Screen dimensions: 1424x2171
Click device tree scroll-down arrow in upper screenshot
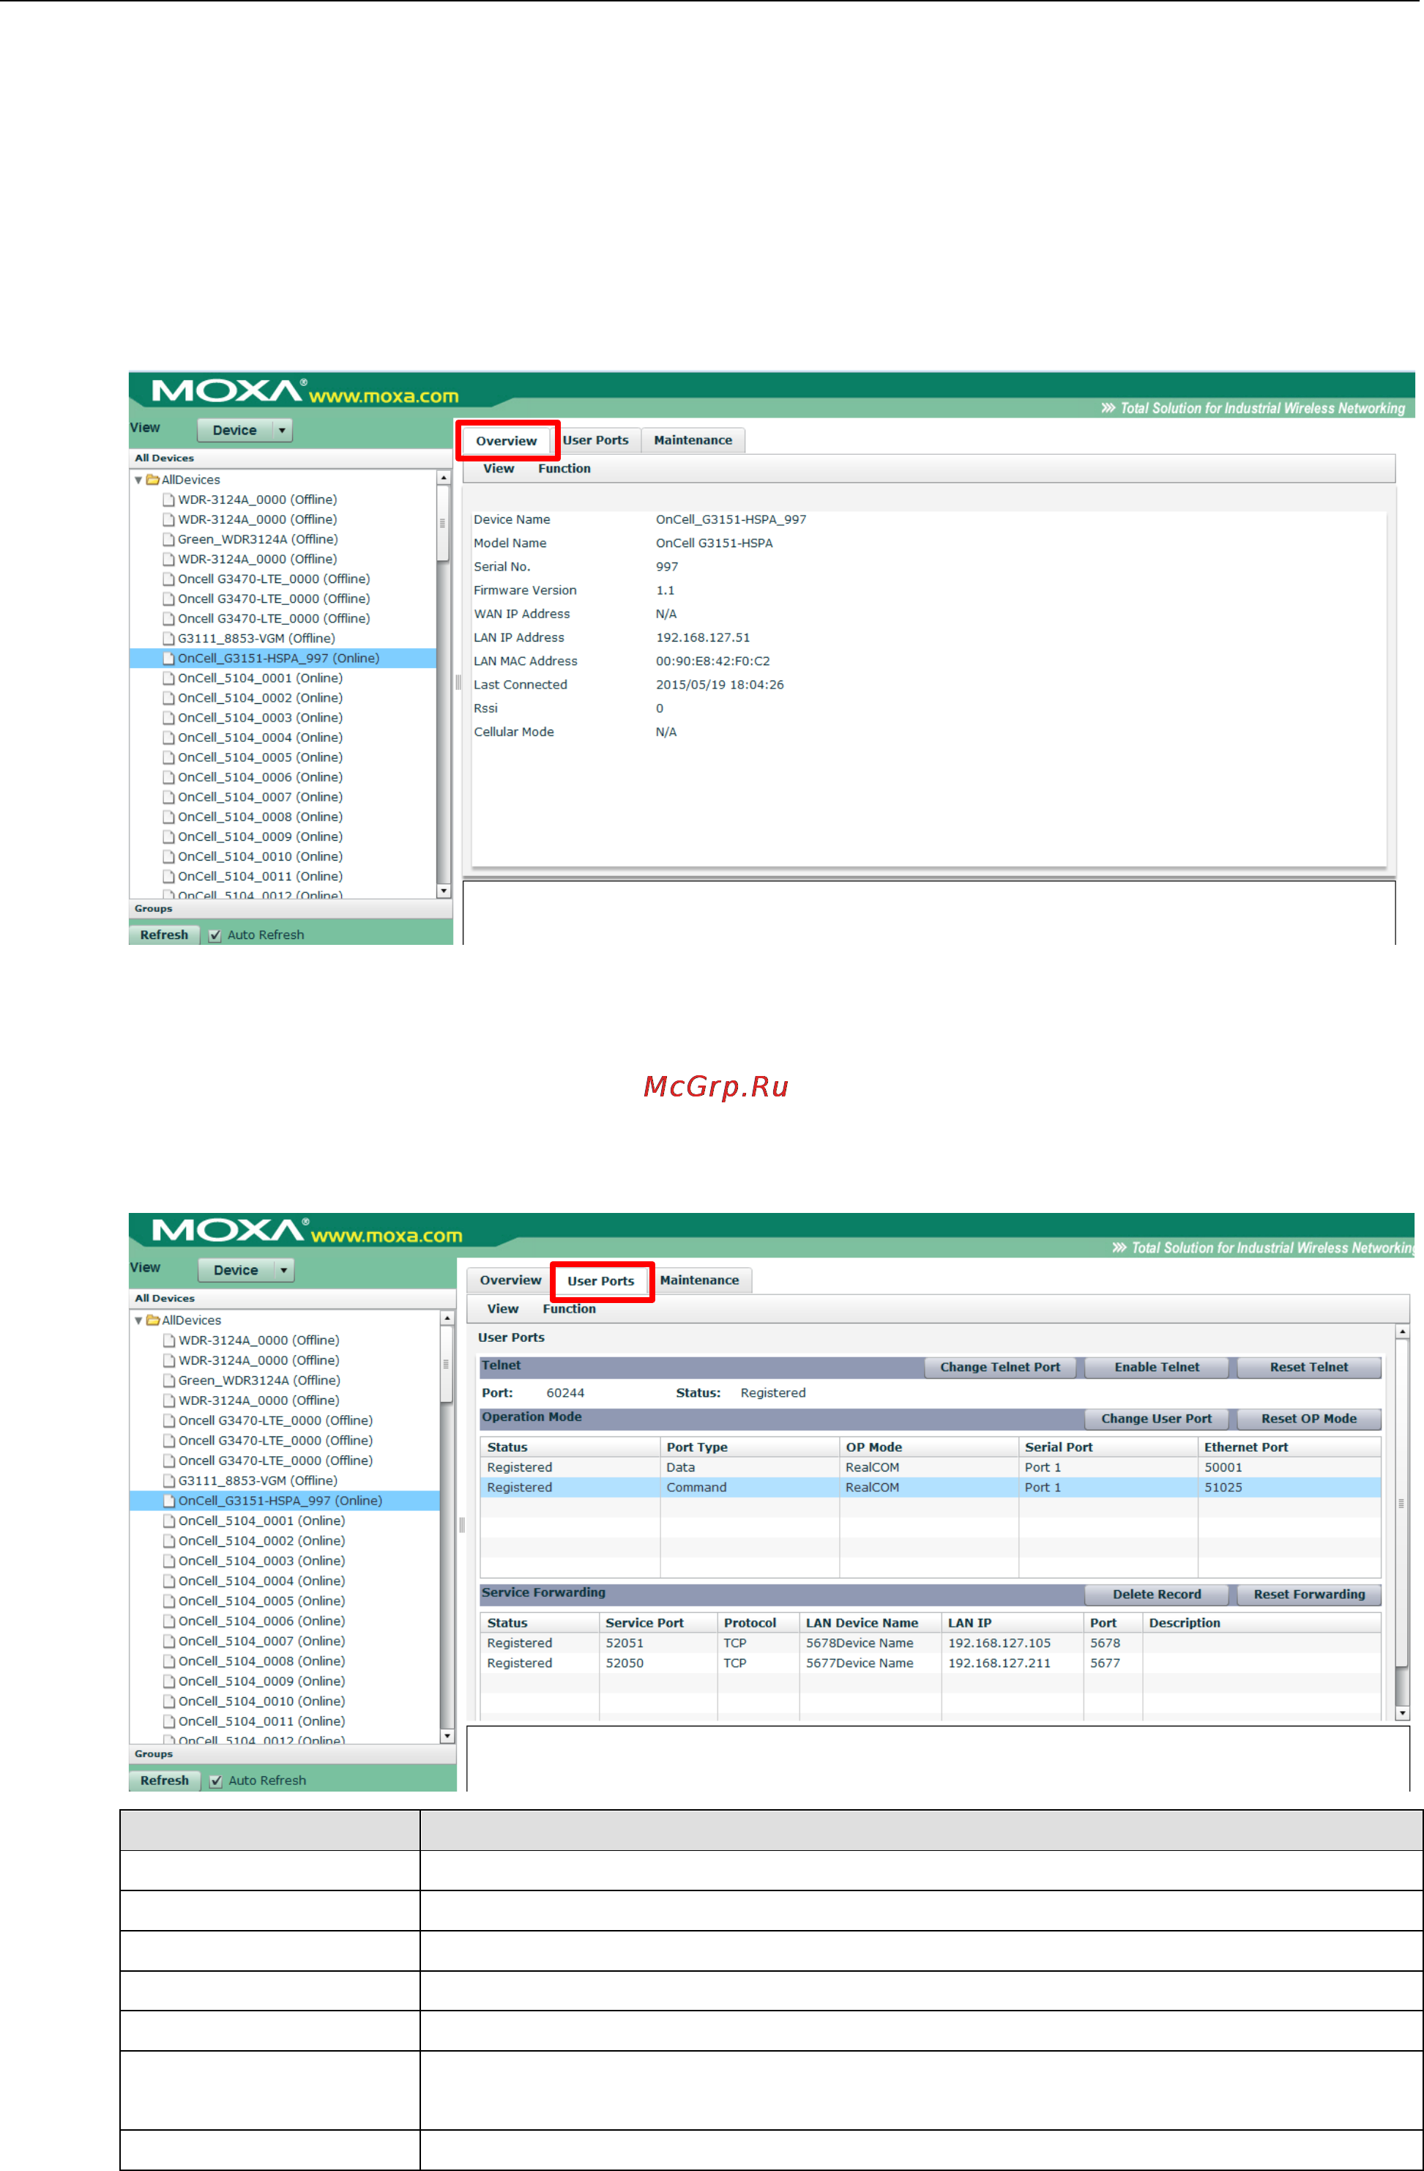pos(444,891)
